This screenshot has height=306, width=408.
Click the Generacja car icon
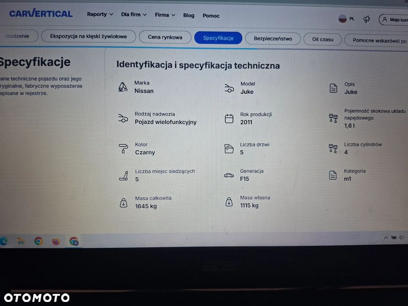[x=229, y=175]
